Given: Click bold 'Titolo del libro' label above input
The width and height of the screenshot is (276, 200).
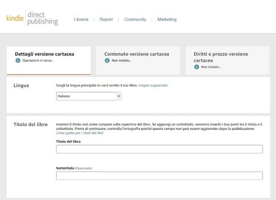Looking at the screenshot, I should (68, 142).
